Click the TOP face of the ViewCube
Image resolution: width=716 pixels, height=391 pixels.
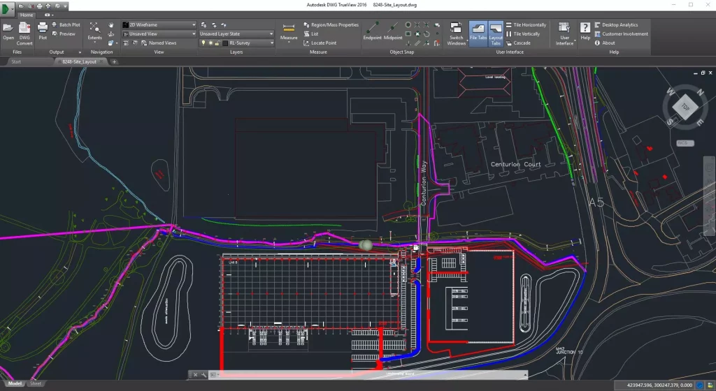685,107
